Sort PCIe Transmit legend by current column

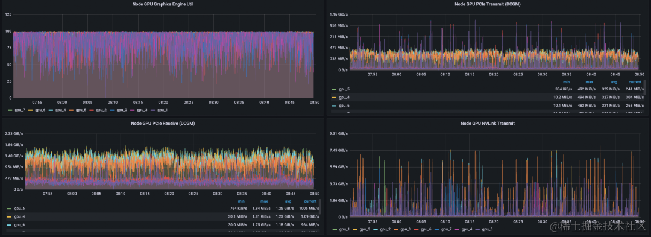coord(635,82)
